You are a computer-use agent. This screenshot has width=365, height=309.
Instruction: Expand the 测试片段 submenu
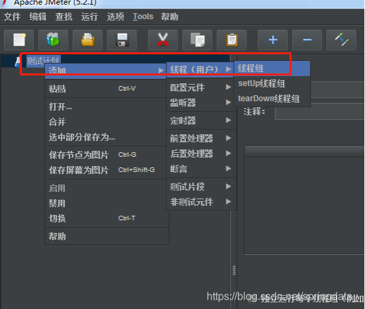tap(201, 187)
